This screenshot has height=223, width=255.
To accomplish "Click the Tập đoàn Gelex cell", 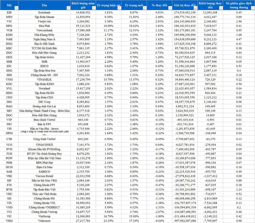I will 44,57.
